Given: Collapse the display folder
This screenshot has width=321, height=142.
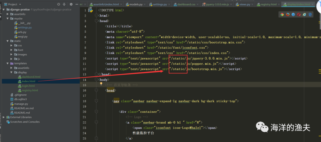Looking at the screenshot, I should pos(12,72).
